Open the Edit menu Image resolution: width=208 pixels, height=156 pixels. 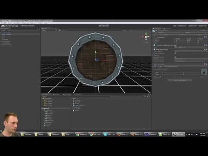tap(5, 23)
